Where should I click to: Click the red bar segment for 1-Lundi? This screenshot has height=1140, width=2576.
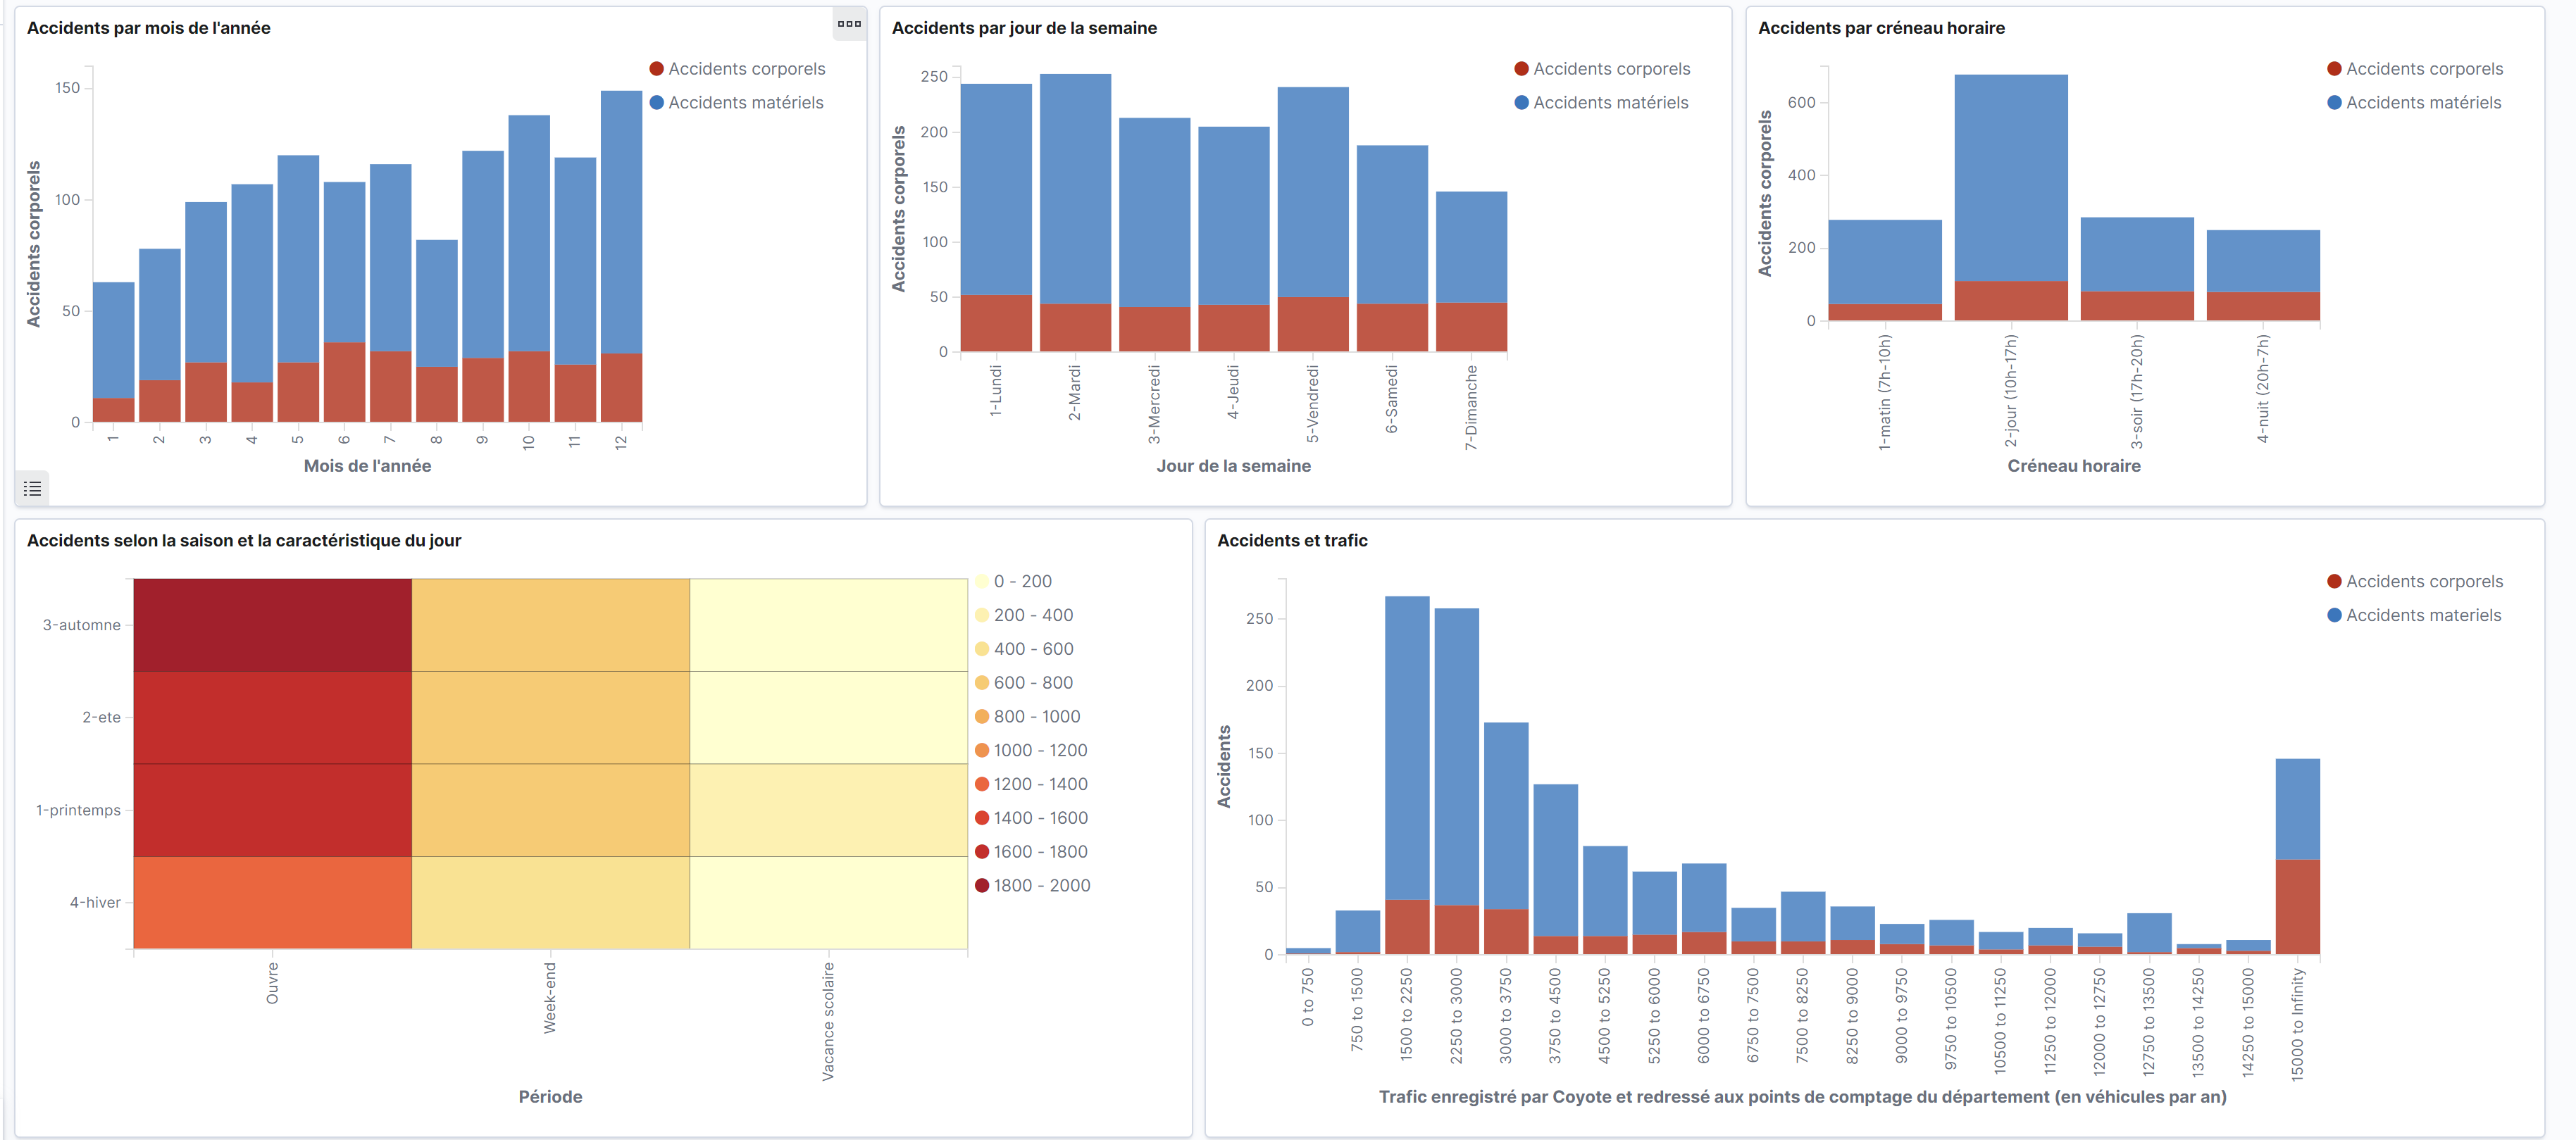point(996,323)
